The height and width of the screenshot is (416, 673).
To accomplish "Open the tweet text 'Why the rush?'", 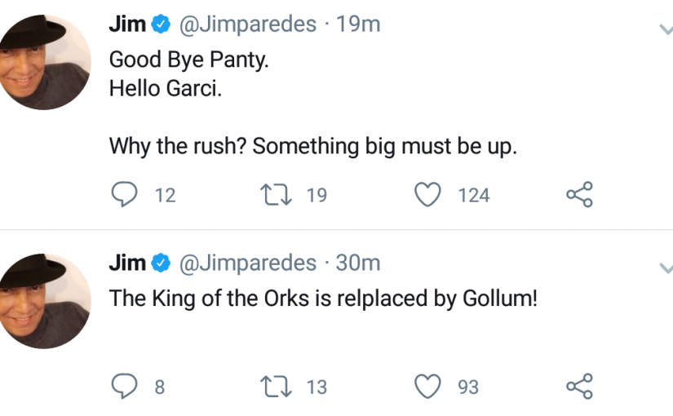I will pyautogui.click(x=313, y=146).
